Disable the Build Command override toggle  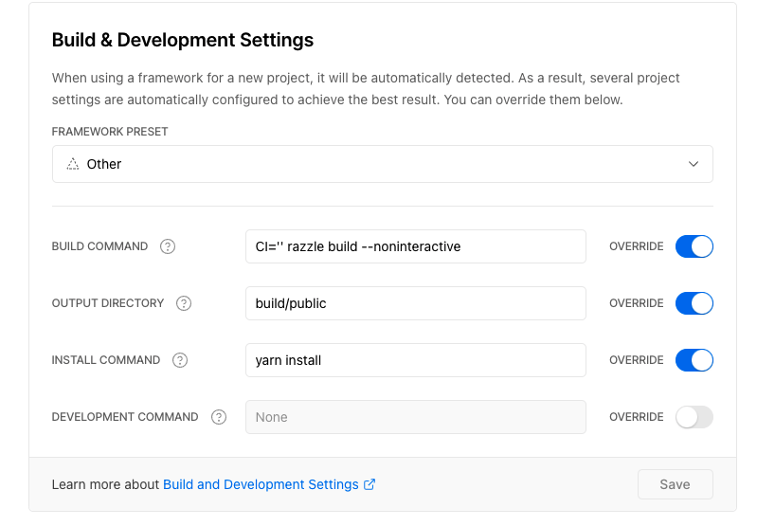694,246
